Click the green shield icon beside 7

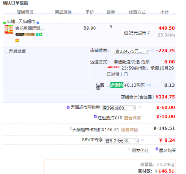(41, 35)
